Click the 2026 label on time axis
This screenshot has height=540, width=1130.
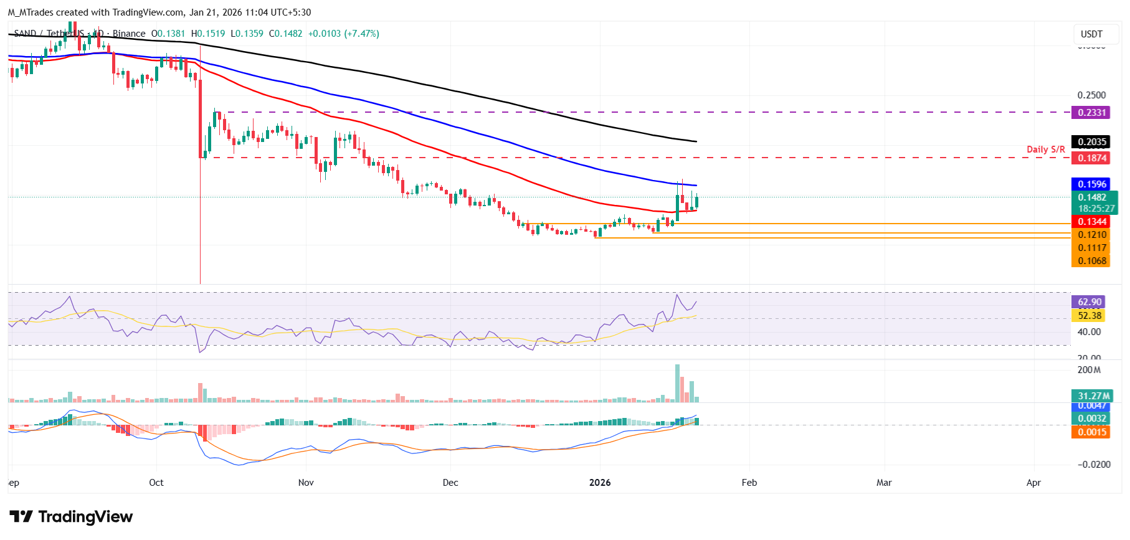coord(600,483)
